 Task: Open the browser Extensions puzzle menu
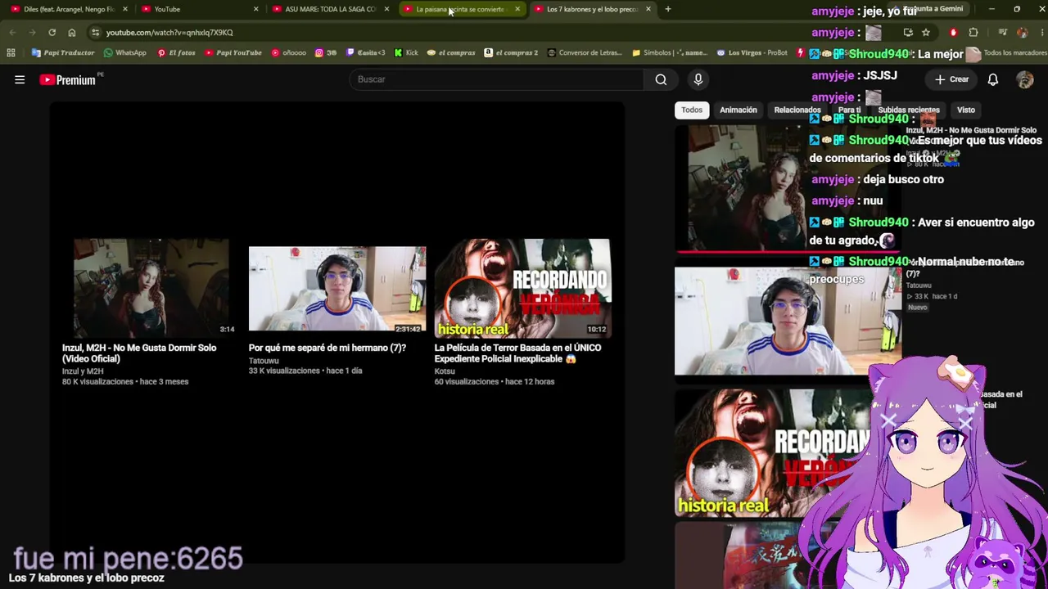click(973, 33)
